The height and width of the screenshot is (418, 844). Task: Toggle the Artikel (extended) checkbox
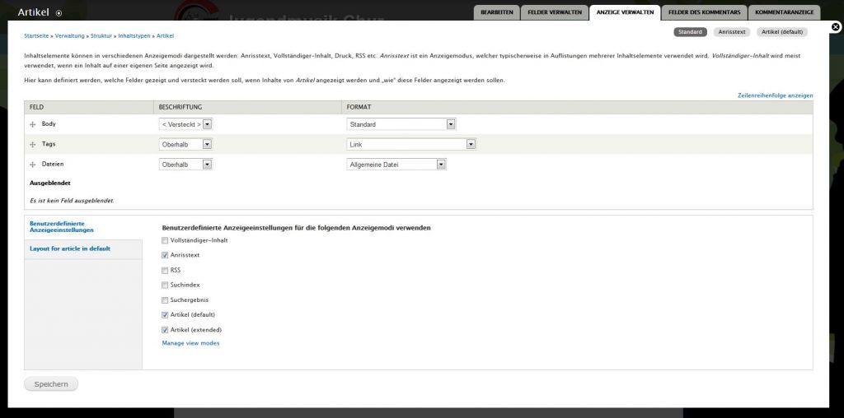pos(165,329)
